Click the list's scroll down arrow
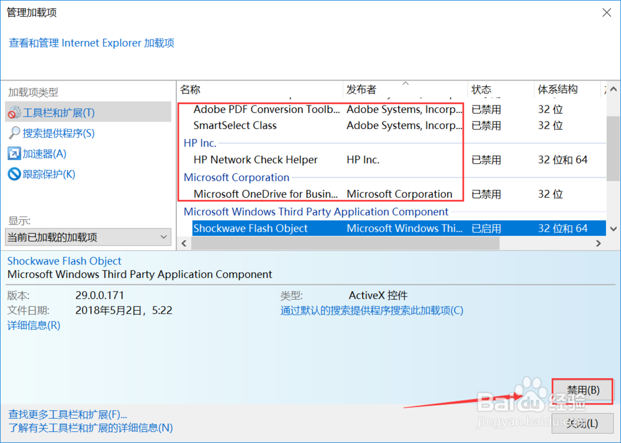 tap(614, 228)
